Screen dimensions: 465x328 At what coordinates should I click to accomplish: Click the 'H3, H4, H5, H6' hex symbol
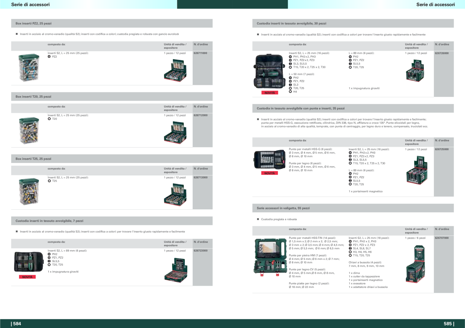point(350,252)
